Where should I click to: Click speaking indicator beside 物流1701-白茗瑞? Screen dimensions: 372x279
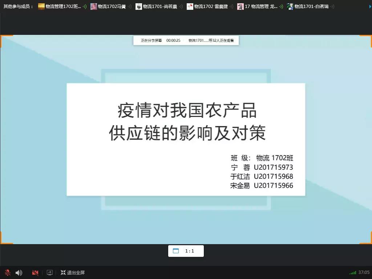coord(332,6)
